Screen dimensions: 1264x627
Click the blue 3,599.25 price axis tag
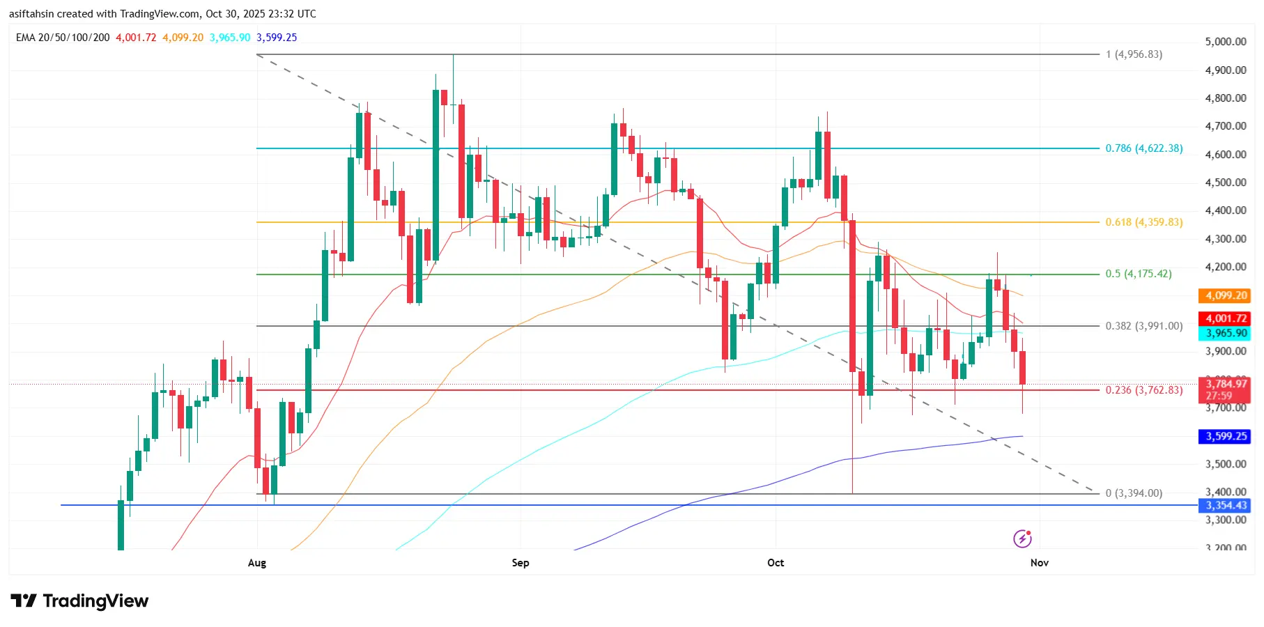[x=1224, y=437]
